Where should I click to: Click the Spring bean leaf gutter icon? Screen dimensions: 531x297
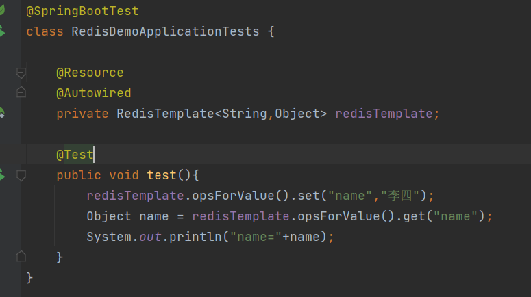(x=2, y=10)
